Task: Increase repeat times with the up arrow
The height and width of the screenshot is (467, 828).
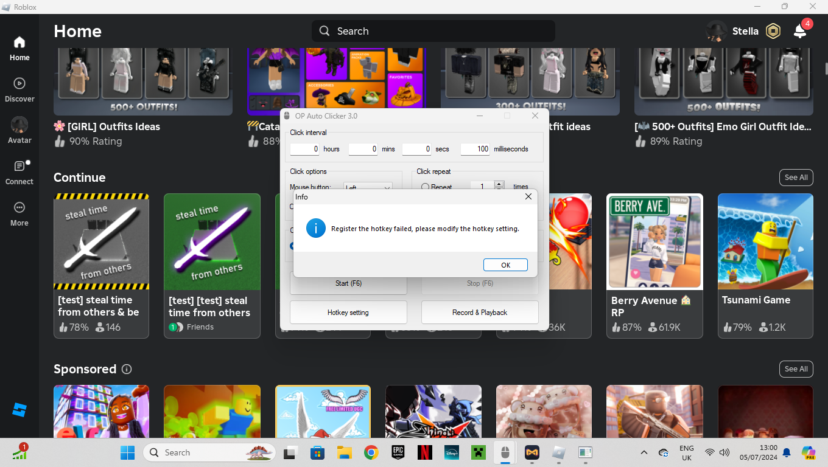Action: 499,184
